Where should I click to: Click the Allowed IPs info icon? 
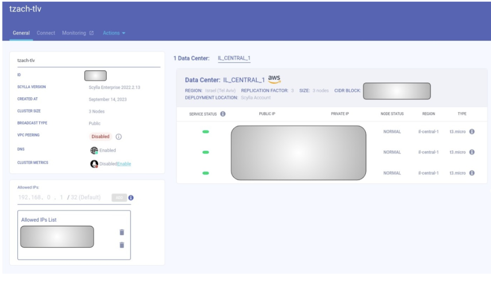pos(131,198)
